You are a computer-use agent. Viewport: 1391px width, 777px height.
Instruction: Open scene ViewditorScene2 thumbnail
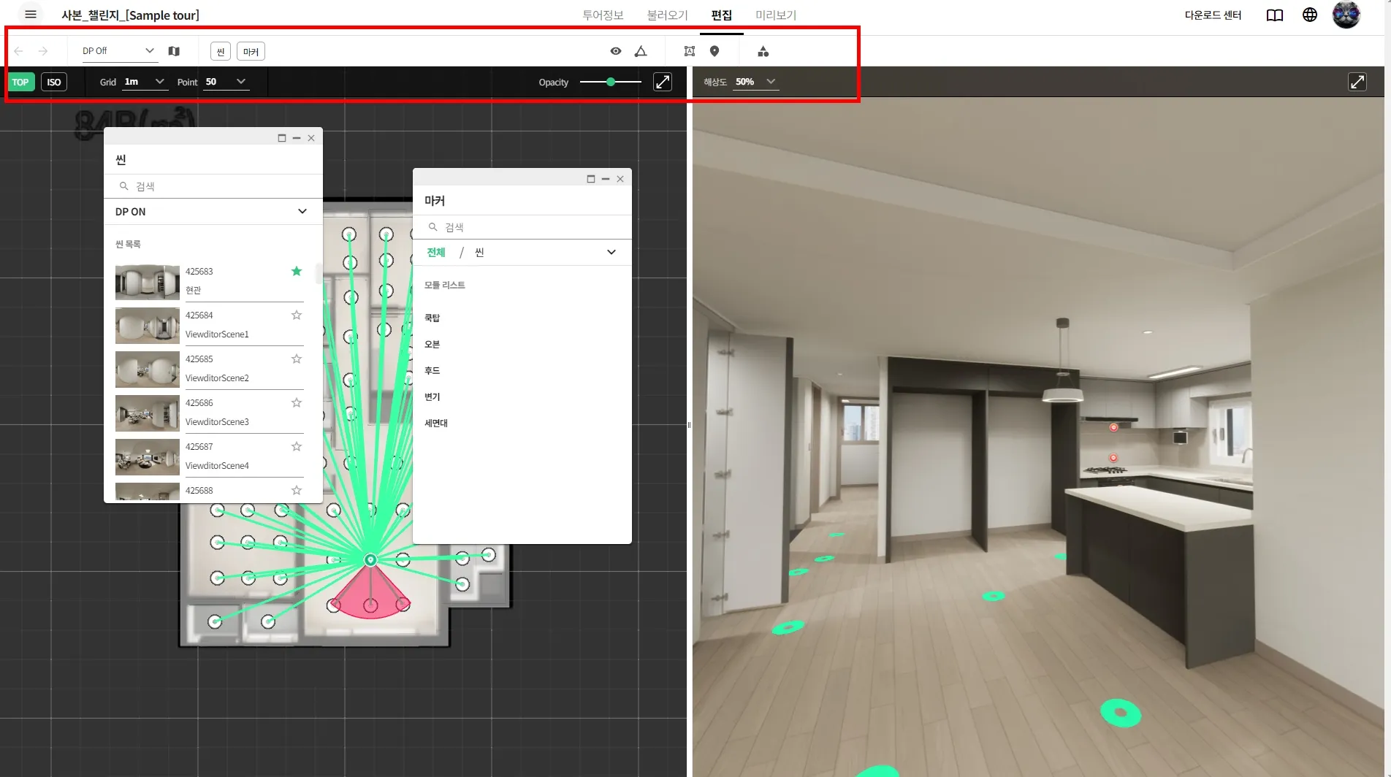click(148, 370)
